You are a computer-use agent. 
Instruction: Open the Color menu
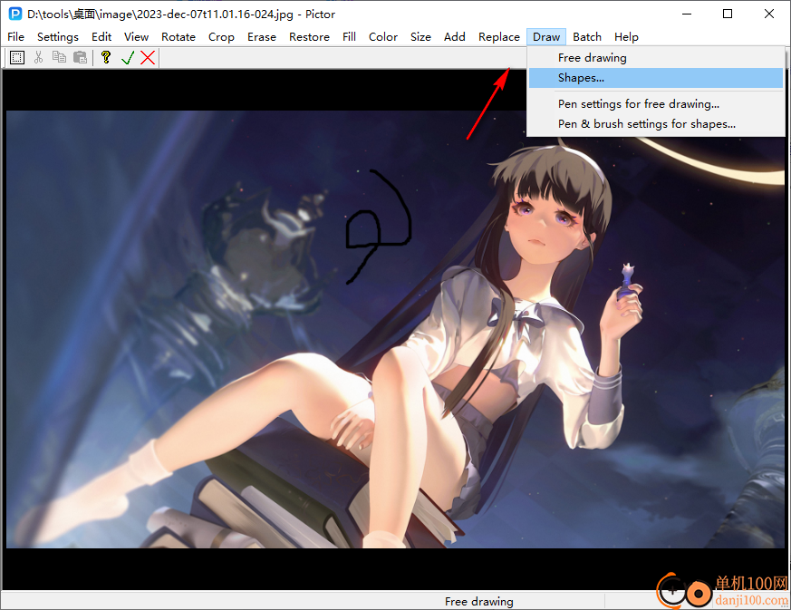pyautogui.click(x=383, y=37)
